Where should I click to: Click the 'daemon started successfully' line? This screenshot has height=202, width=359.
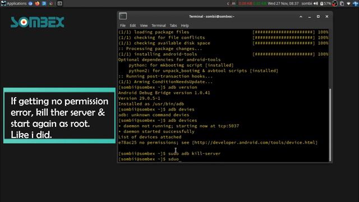click(156, 131)
